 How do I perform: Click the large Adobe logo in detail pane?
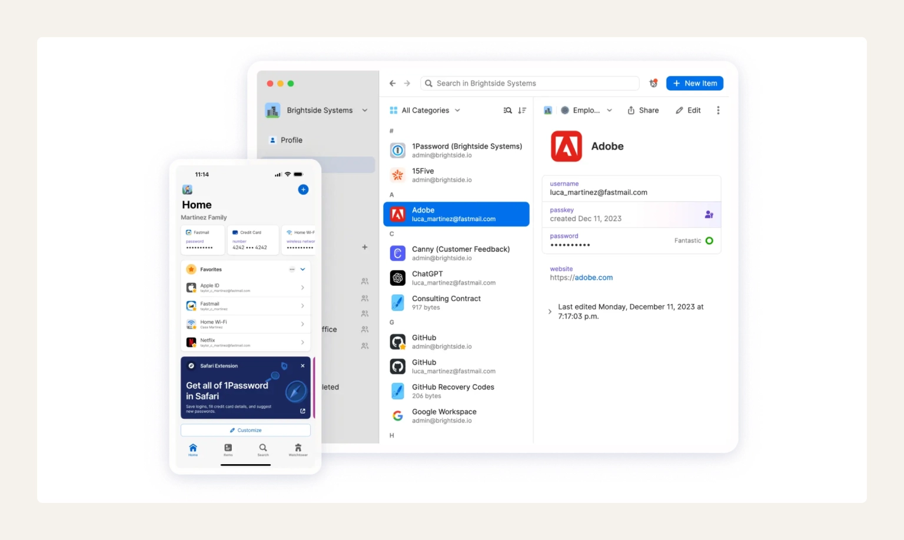(566, 146)
